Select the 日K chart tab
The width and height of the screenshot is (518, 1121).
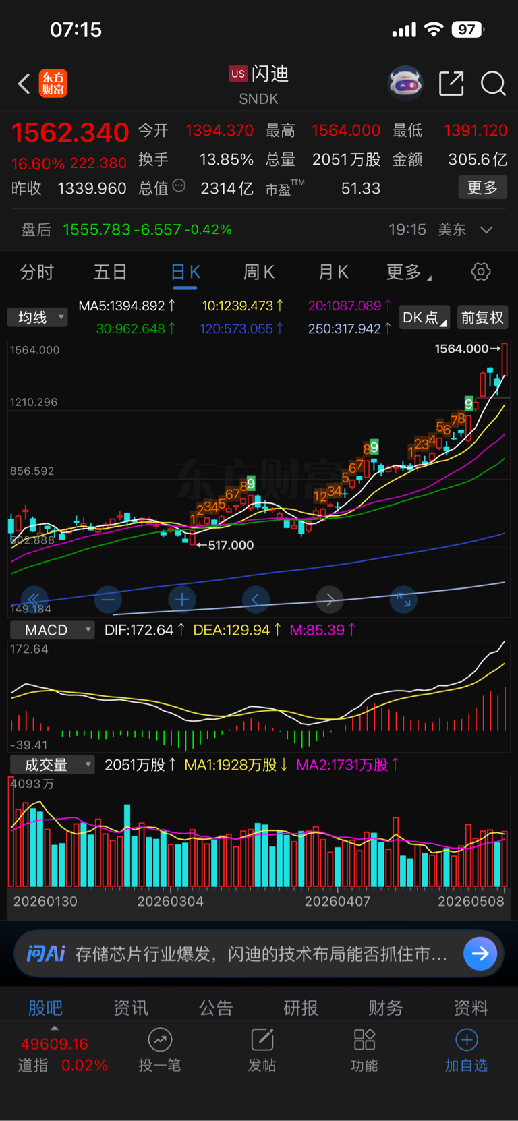[185, 272]
